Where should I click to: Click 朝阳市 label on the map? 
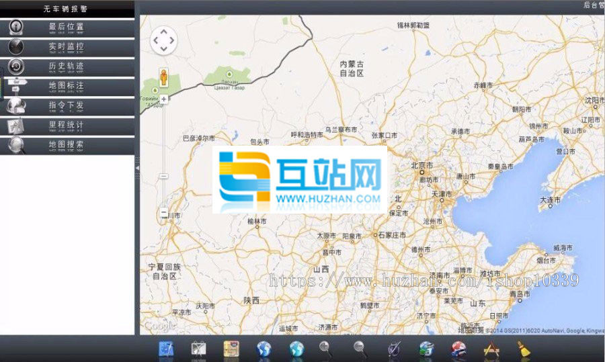[522, 109]
